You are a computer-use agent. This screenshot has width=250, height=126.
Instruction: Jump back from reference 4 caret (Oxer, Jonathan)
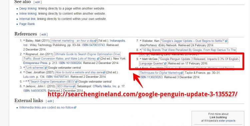pos(24,72)
